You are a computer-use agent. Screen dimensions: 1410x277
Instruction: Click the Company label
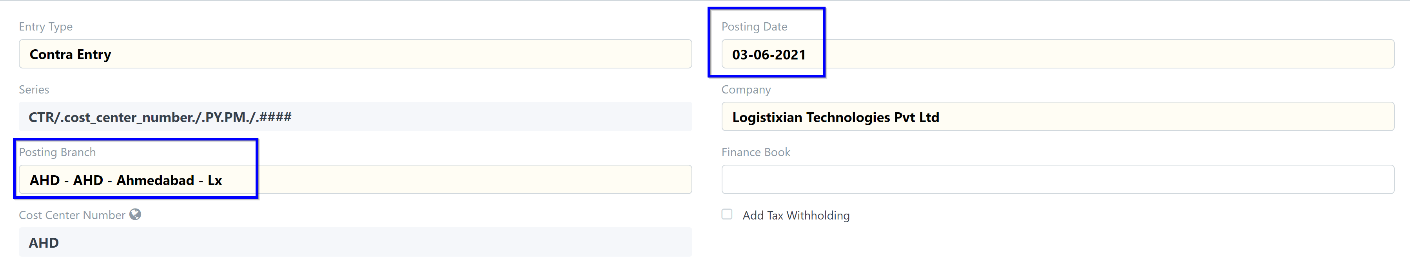(x=746, y=90)
